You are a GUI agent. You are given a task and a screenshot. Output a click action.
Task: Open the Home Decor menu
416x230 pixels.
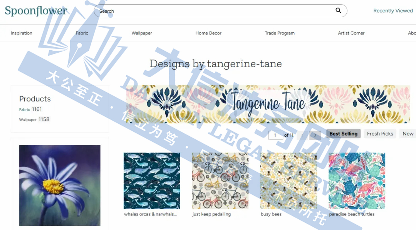pyautogui.click(x=208, y=33)
